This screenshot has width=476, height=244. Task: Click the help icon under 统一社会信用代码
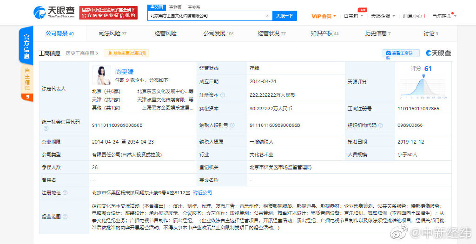[x=46, y=128]
